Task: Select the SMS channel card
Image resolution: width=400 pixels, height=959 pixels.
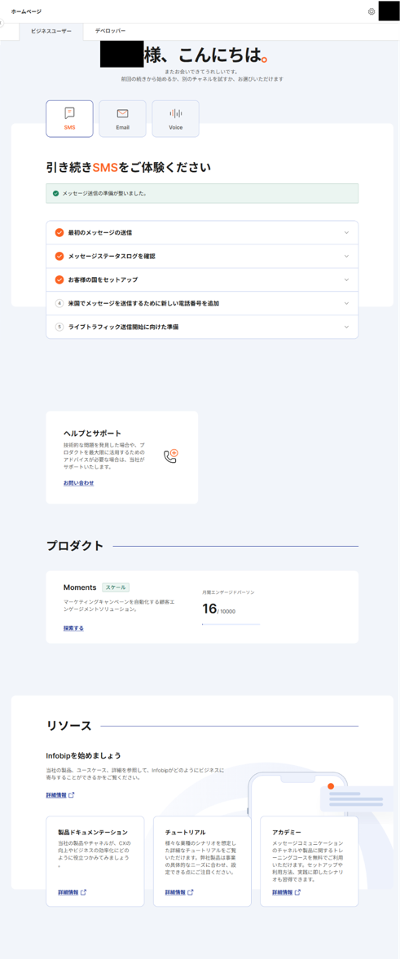Action: point(70,119)
